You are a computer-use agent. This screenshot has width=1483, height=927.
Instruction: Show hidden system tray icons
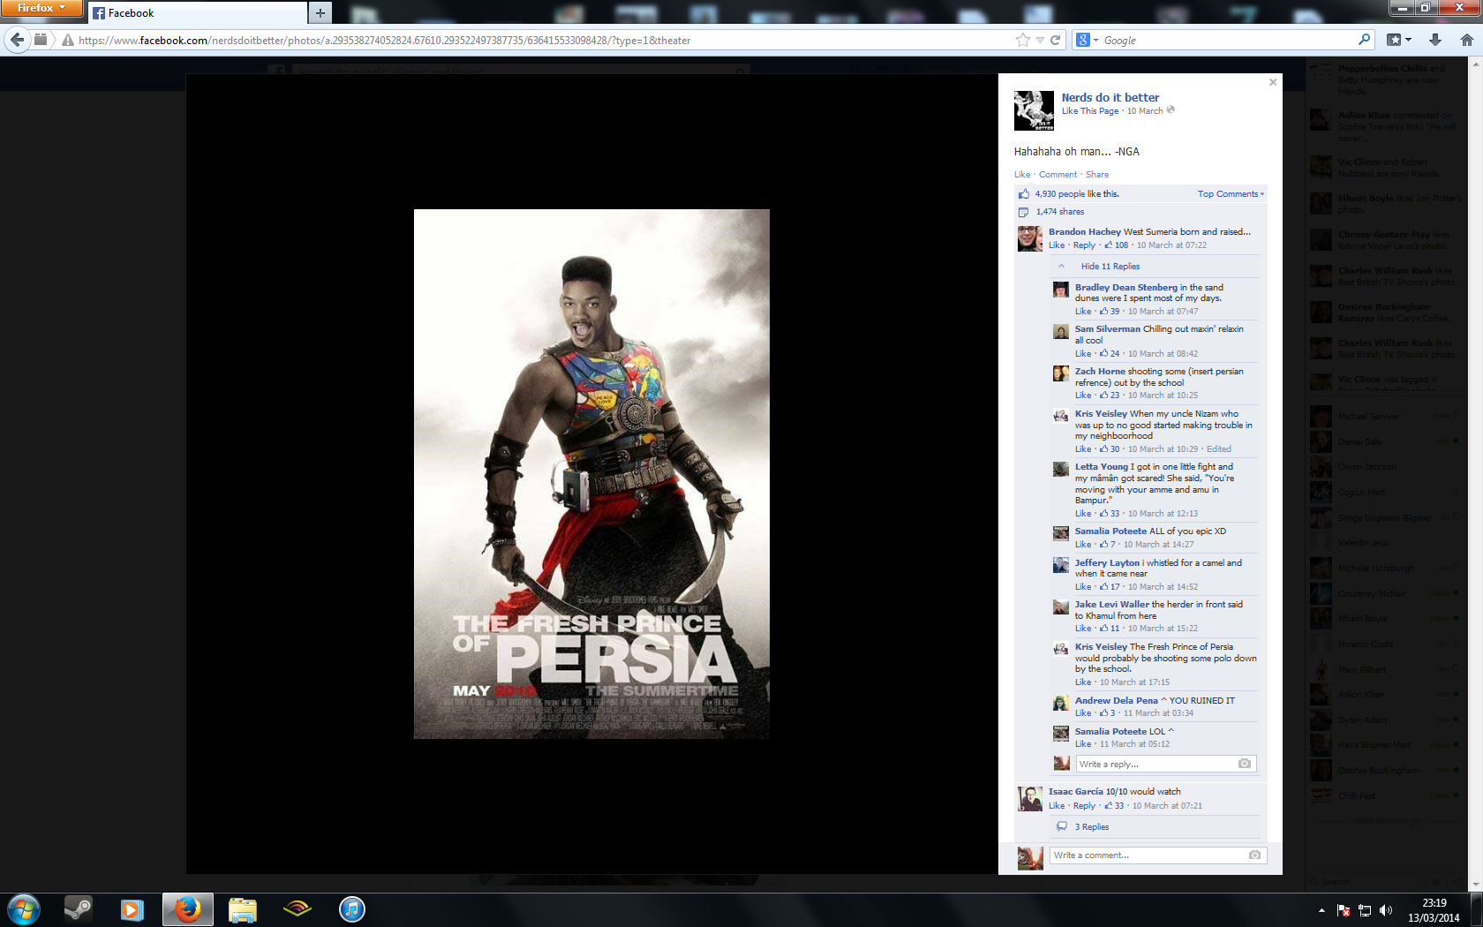click(x=1321, y=910)
